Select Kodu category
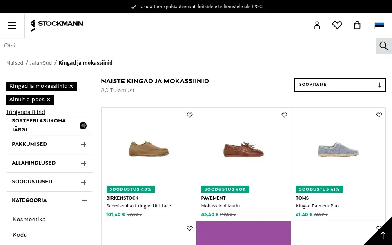Screen dimensions: 392x245 20,235
